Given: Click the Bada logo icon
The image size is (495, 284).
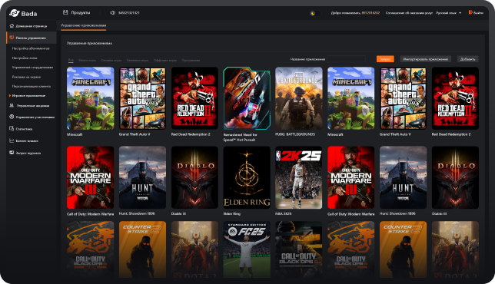Looking at the screenshot, I should point(14,13).
